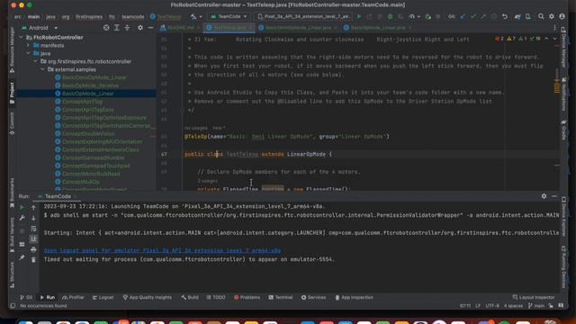Select BasicOmniOpMode_Linear in the project tree

(x=94, y=77)
